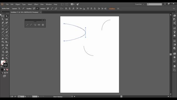Choose the Line Segment tool in the floating panel
This screenshot has height=100, width=177.
[27, 25]
